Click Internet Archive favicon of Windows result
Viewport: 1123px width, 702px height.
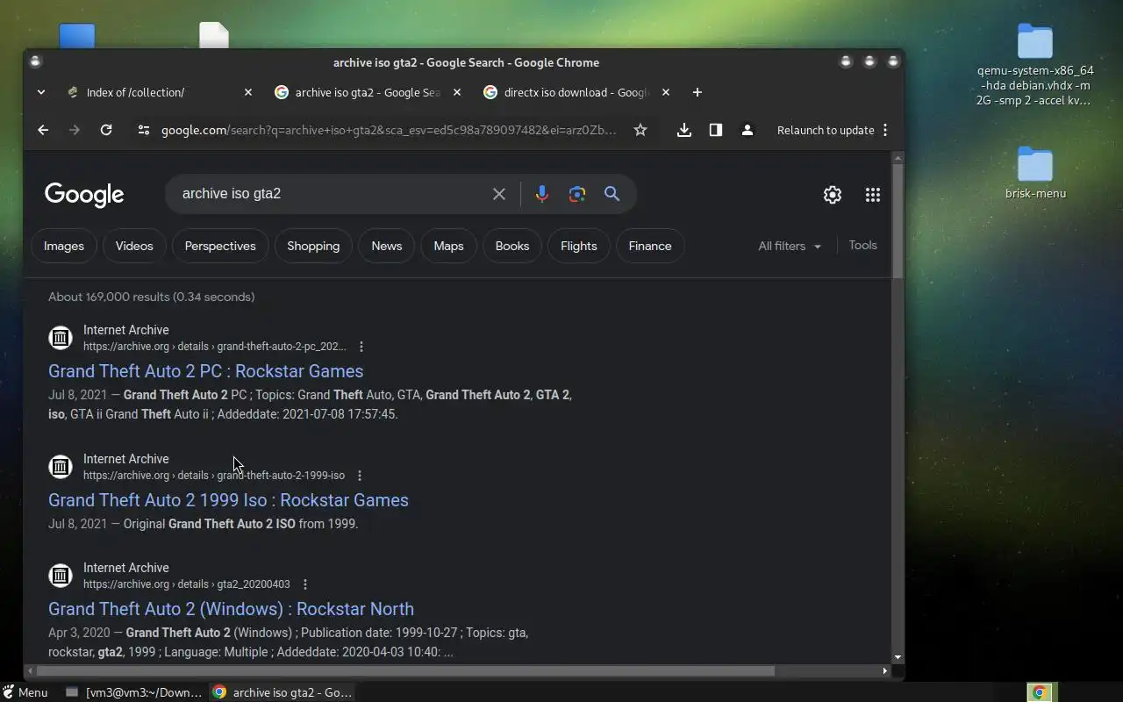61,576
